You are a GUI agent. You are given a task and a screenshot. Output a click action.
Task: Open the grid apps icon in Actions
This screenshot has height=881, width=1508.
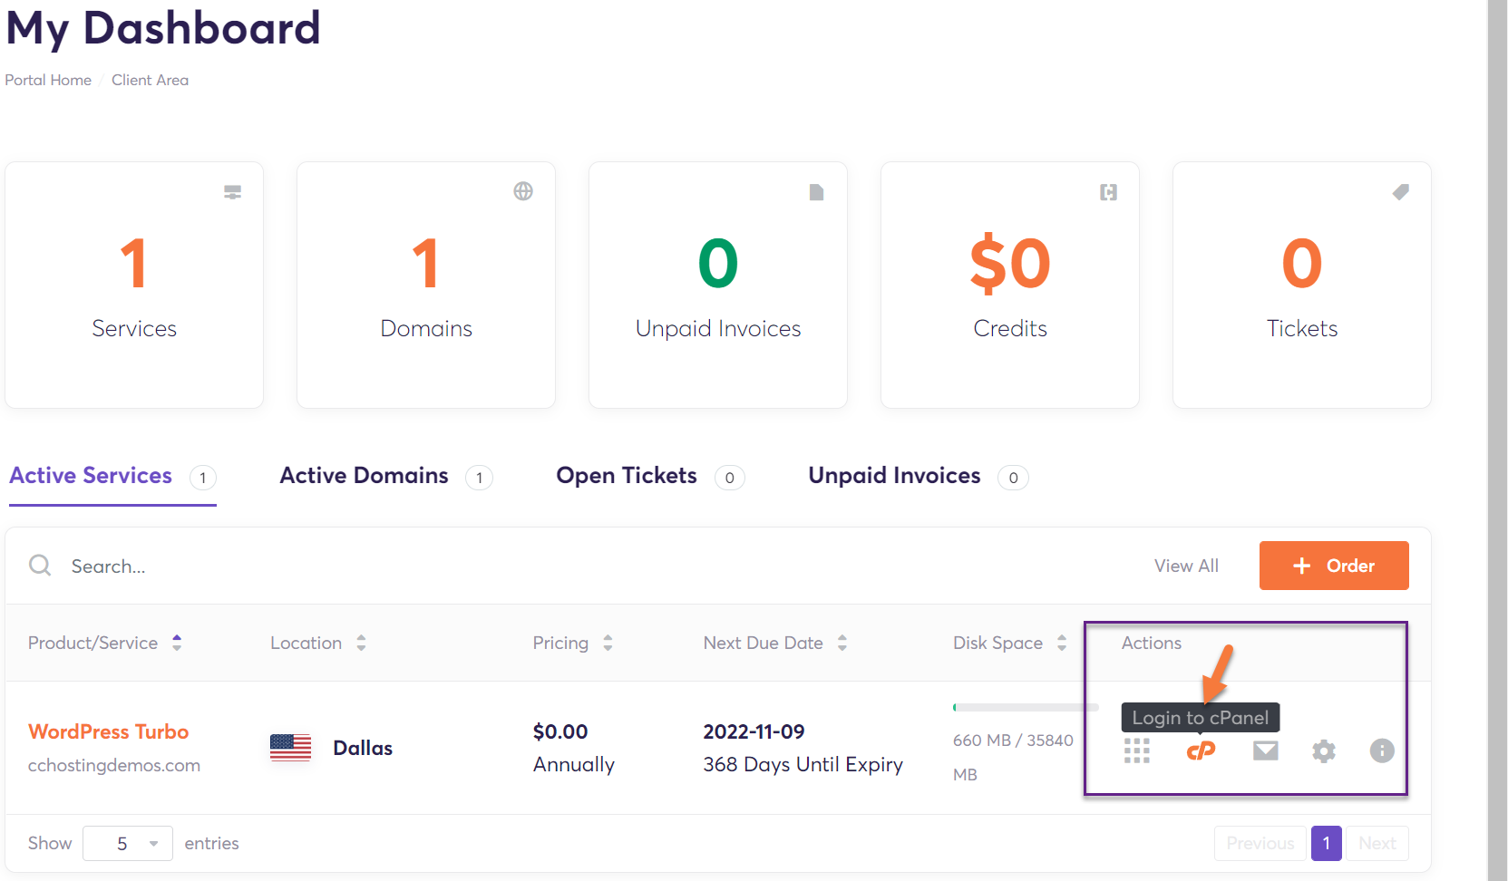pyautogui.click(x=1136, y=751)
